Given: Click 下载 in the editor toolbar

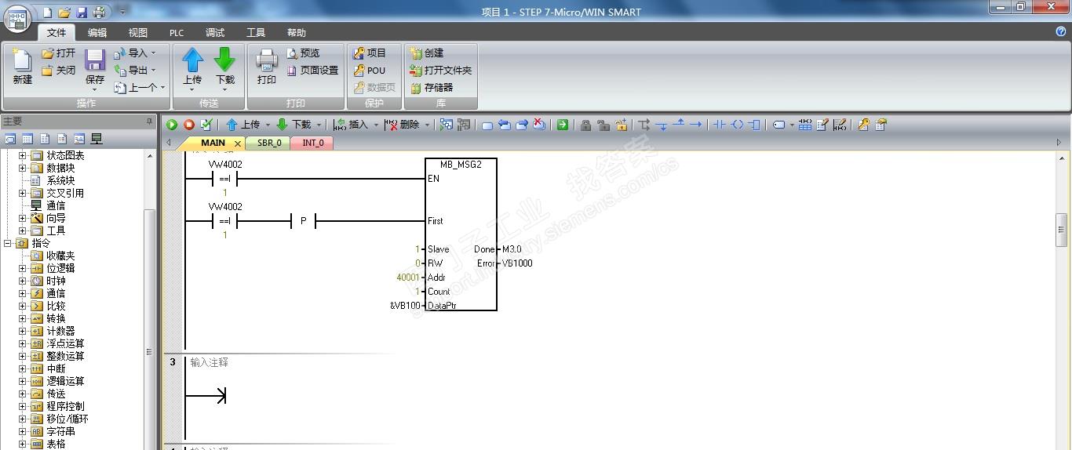Looking at the screenshot, I should pyautogui.click(x=294, y=125).
